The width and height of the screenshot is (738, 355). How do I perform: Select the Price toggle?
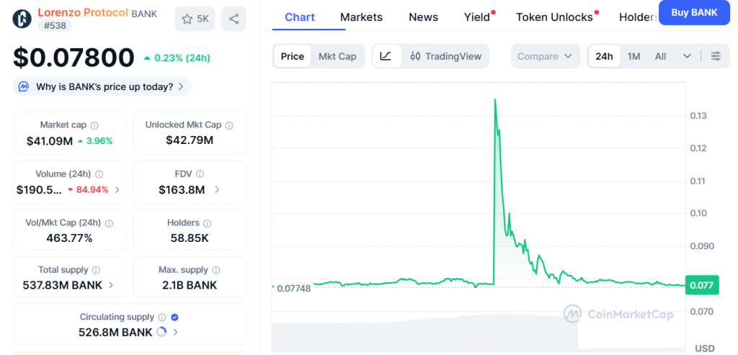293,56
